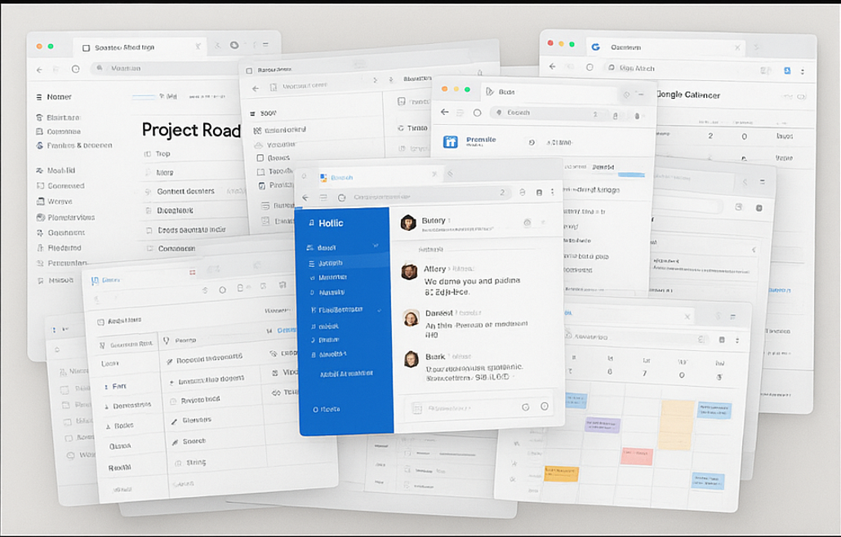Screen dimensions: 841x537
Task: Click the Google favicon on the top-right browser tab
Action: click(595, 47)
